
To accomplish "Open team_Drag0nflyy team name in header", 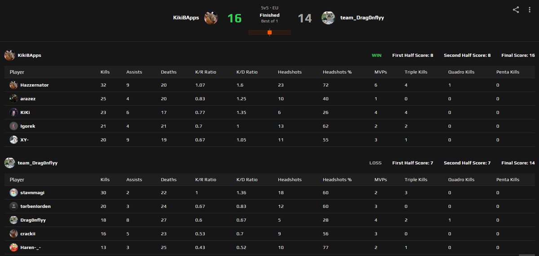I will point(362,18).
